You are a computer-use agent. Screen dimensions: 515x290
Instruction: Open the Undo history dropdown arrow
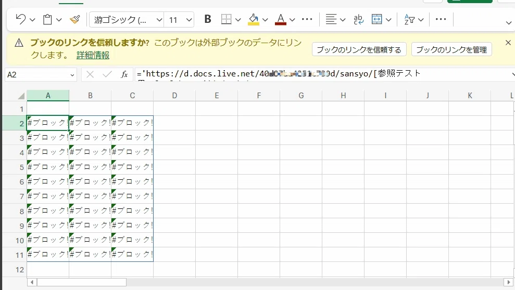[32, 20]
